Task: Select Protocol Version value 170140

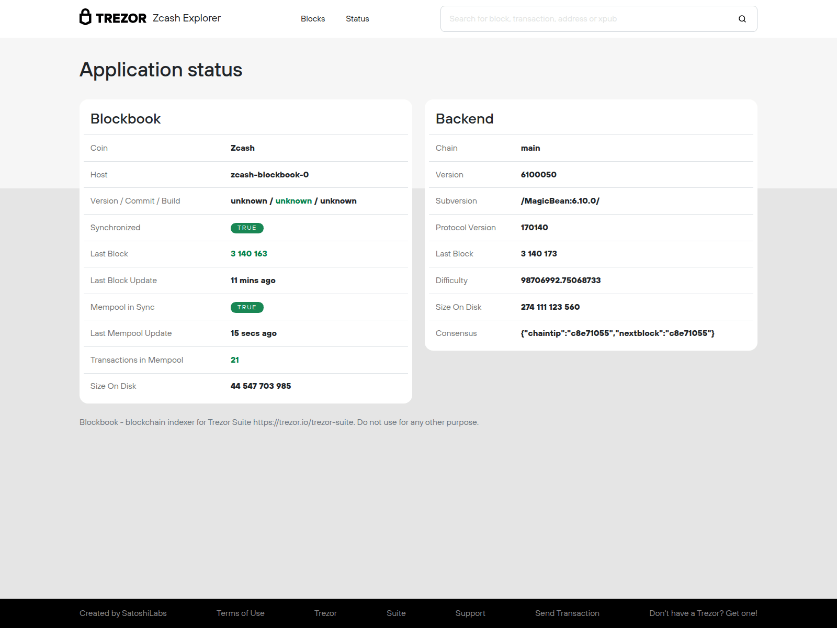Action: pos(535,228)
